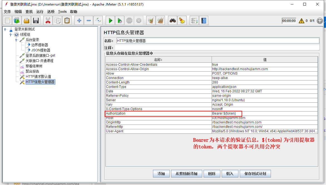Viewport: 326px width, 185px height.
Task: Open the Templates toolbar icon
Action: click(17, 21)
